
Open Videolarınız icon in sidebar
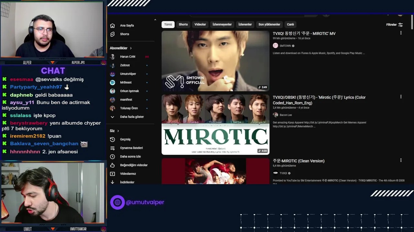112,174
